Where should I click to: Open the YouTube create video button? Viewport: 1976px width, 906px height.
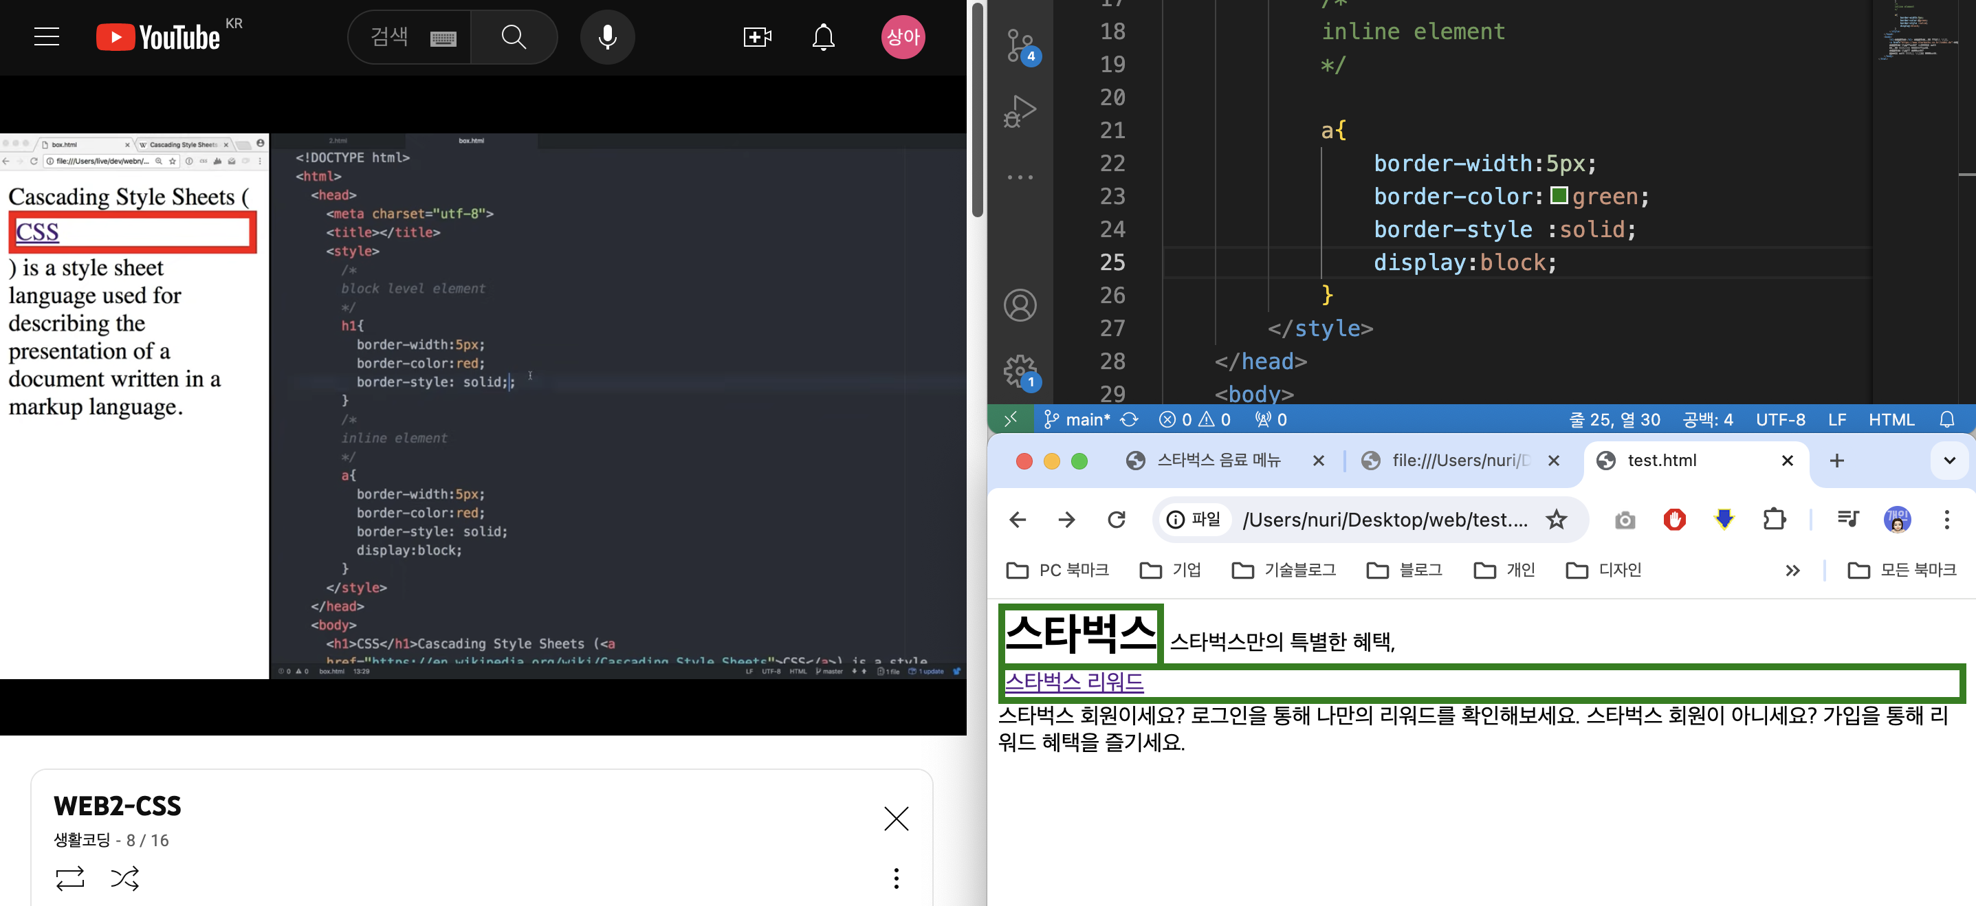(x=758, y=37)
